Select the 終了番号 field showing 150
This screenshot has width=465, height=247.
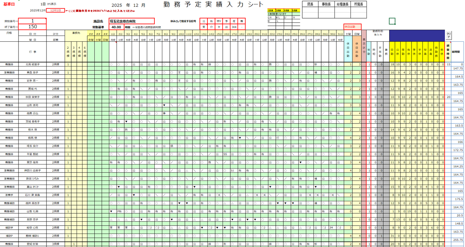pos(32,27)
